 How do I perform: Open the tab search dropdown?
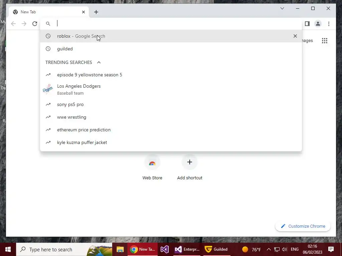tap(282, 8)
